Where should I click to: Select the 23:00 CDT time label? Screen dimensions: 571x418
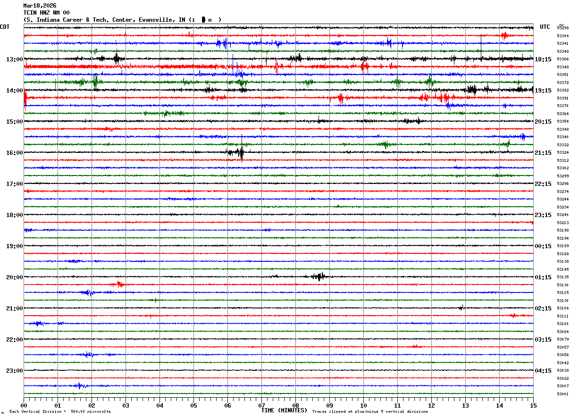15,371
